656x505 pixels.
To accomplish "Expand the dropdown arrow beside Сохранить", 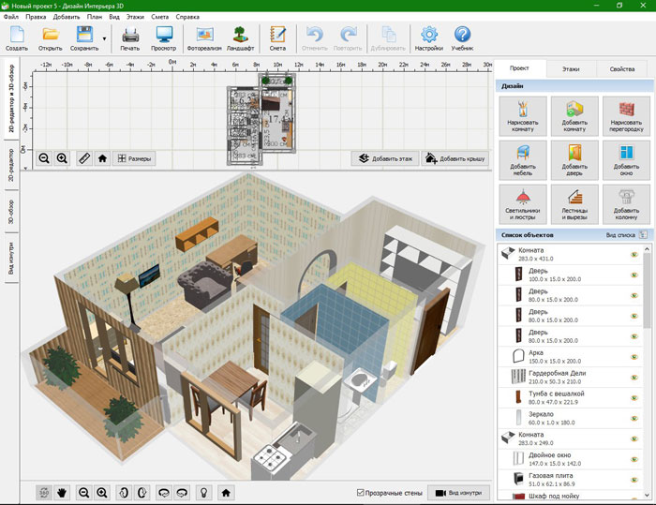I will coord(104,39).
